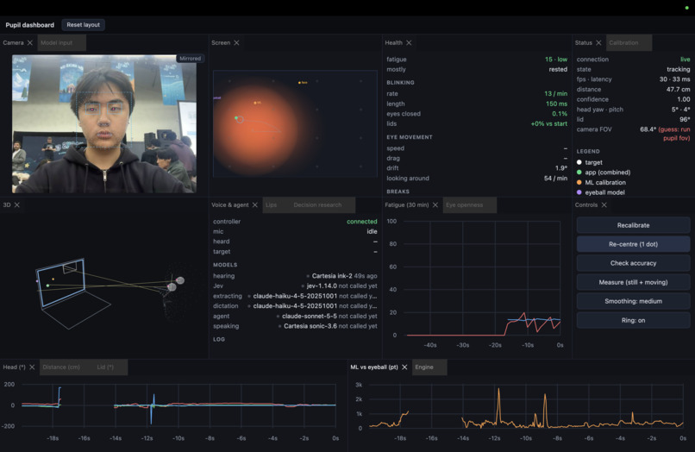Click the green app (combined) legend dot
Screen dimensions: 695x452
(579, 173)
